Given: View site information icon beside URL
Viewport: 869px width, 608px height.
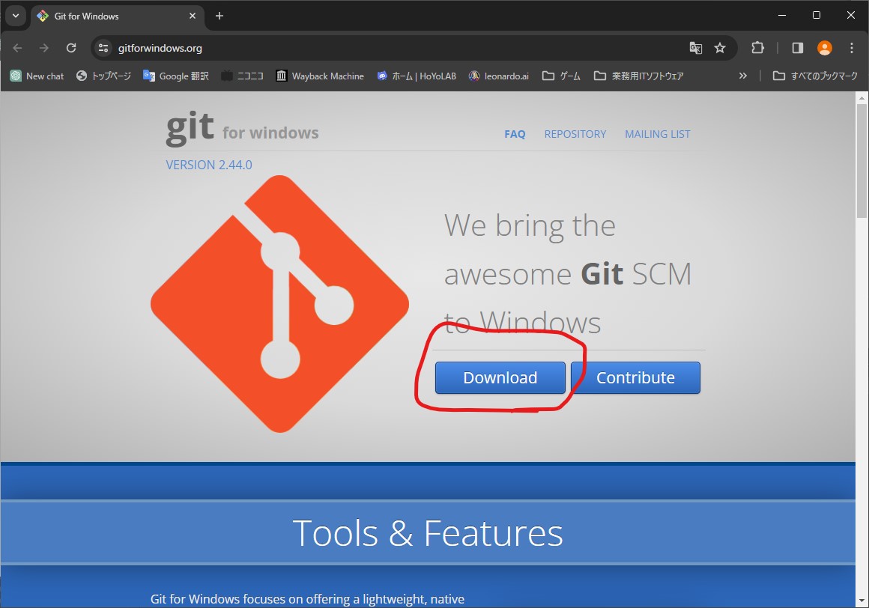Looking at the screenshot, I should click(x=104, y=48).
